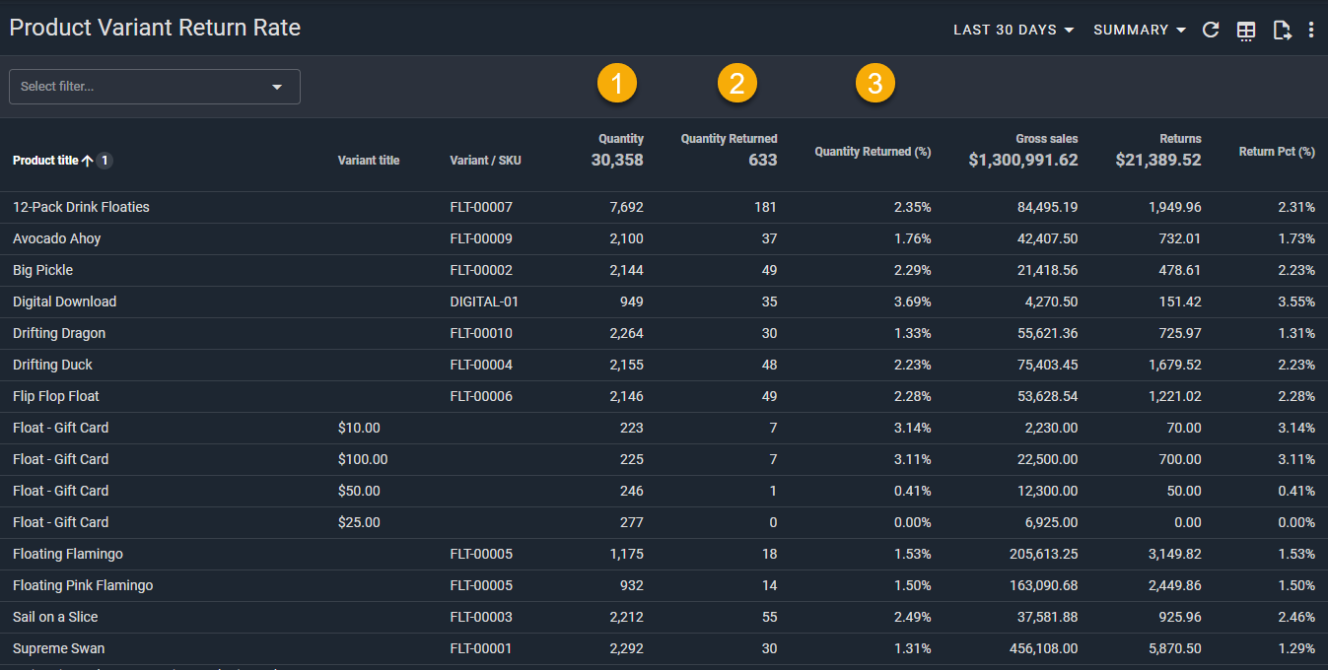Screen dimensions: 1328x670
Task: Click the Supreme Swan product name
Action: [59, 648]
